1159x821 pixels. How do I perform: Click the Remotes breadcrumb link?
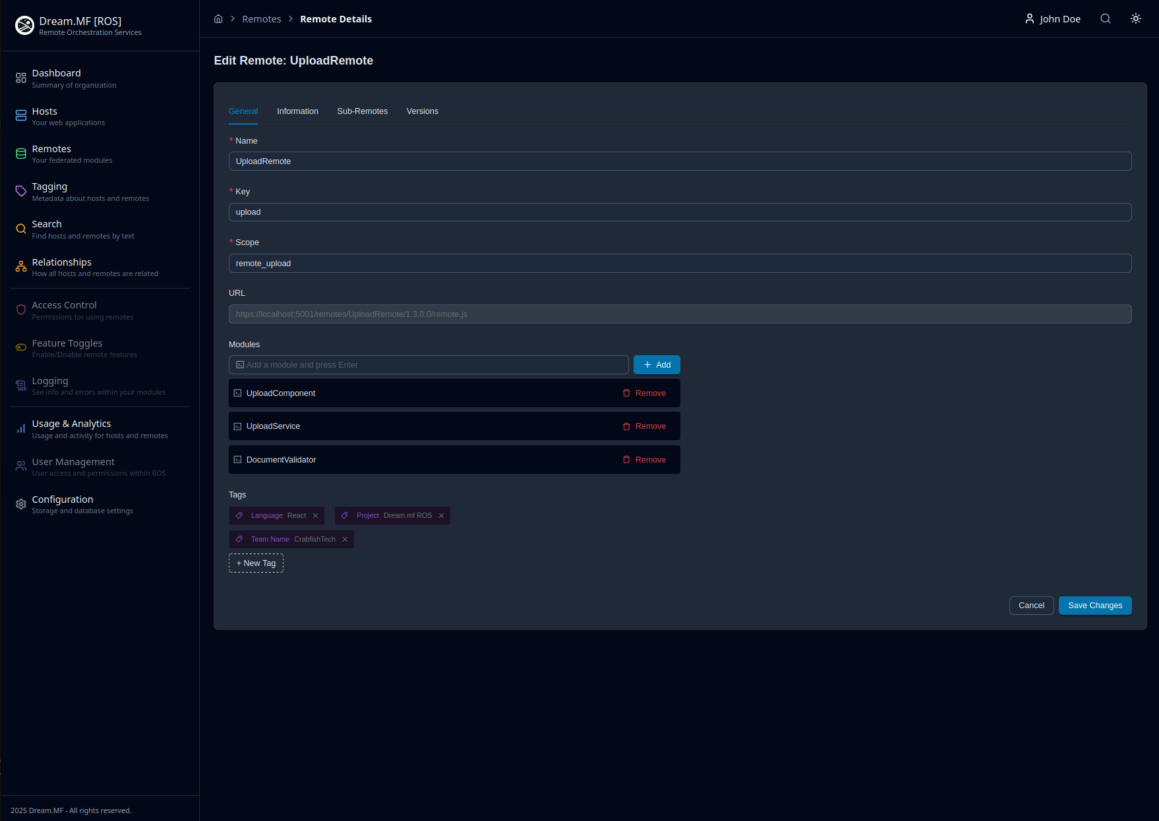coord(261,19)
